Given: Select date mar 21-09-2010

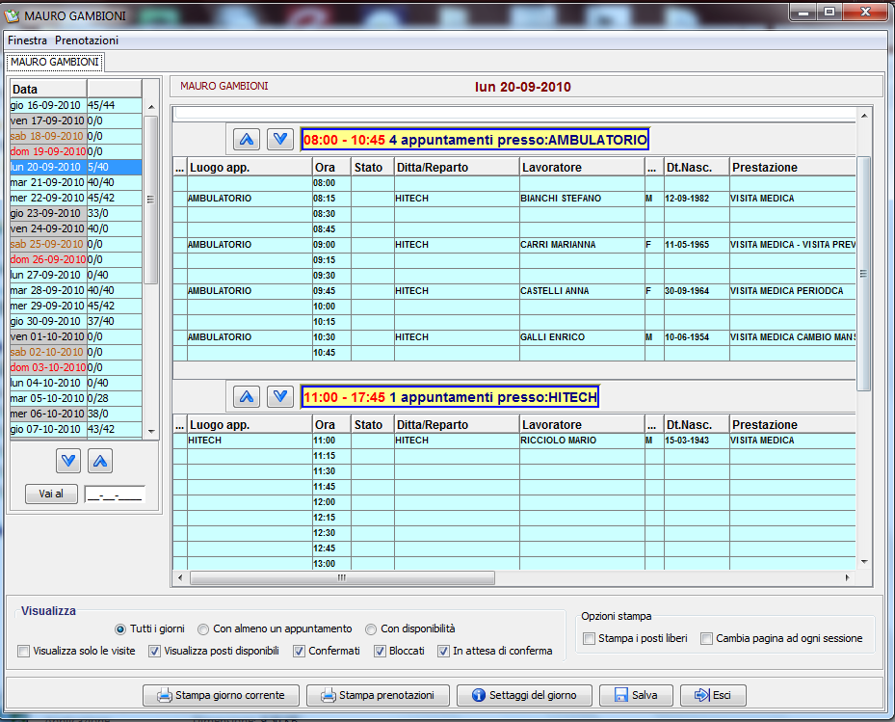Looking at the screenshot, I should coord(76,182).
